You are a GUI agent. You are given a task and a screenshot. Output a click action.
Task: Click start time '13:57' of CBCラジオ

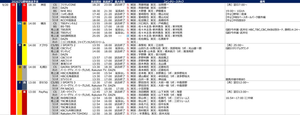point(96,58)
